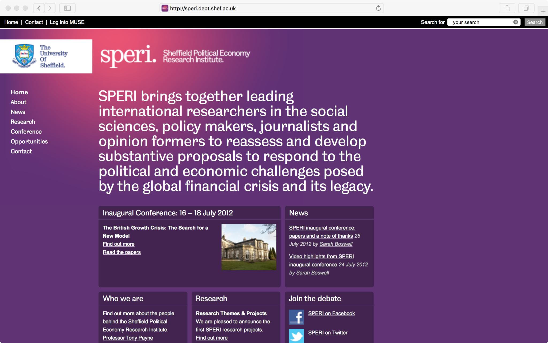Toggle the Safari sidebar button
Image resolution: width=548 pixels, height=343 pixels.
pyautogui.click(x=67, y=8)
